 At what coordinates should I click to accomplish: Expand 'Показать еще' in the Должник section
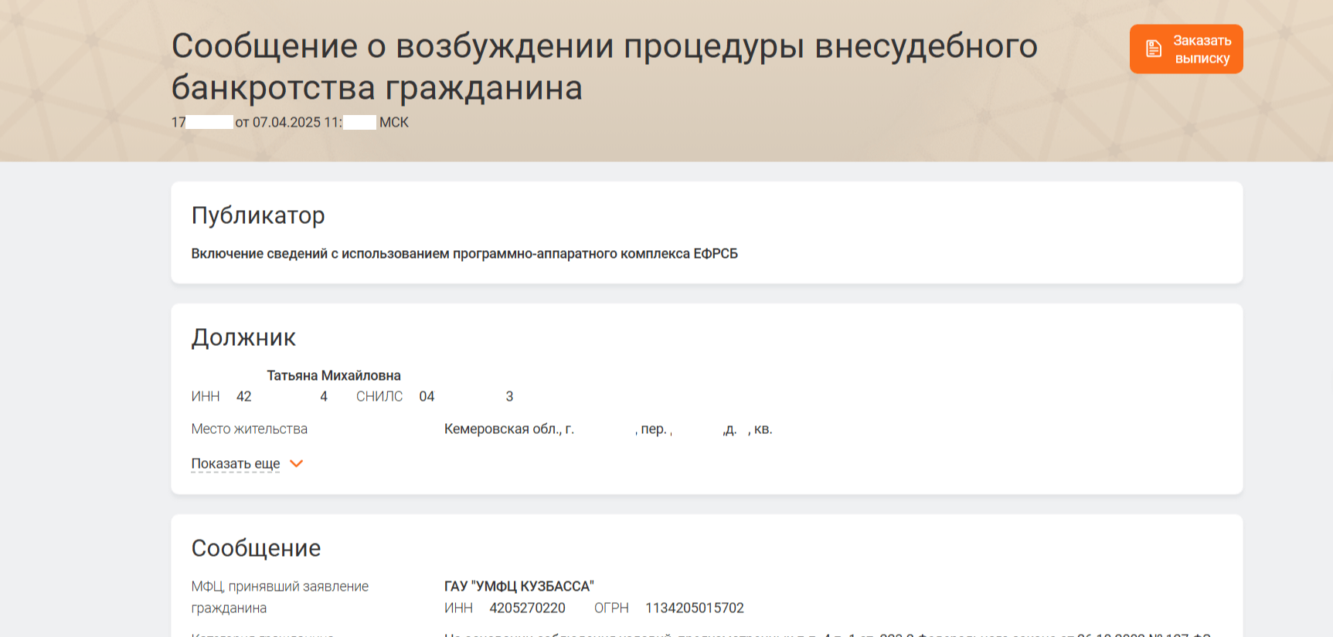pos(236,463)
